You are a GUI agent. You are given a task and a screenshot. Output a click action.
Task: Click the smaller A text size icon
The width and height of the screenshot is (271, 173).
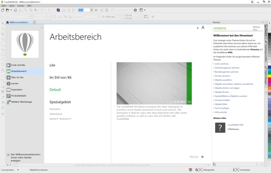(198, 28)
